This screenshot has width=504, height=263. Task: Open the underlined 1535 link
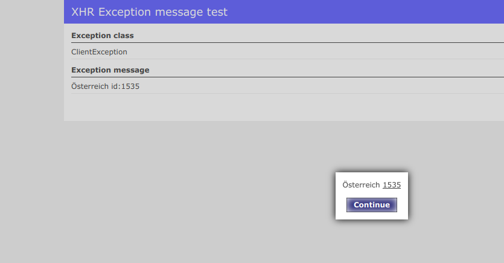(x=391, y=185)
